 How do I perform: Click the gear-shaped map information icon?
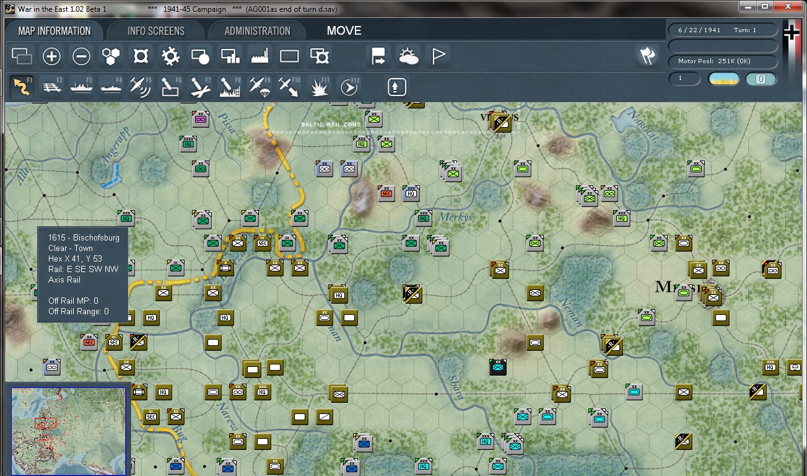170,56
